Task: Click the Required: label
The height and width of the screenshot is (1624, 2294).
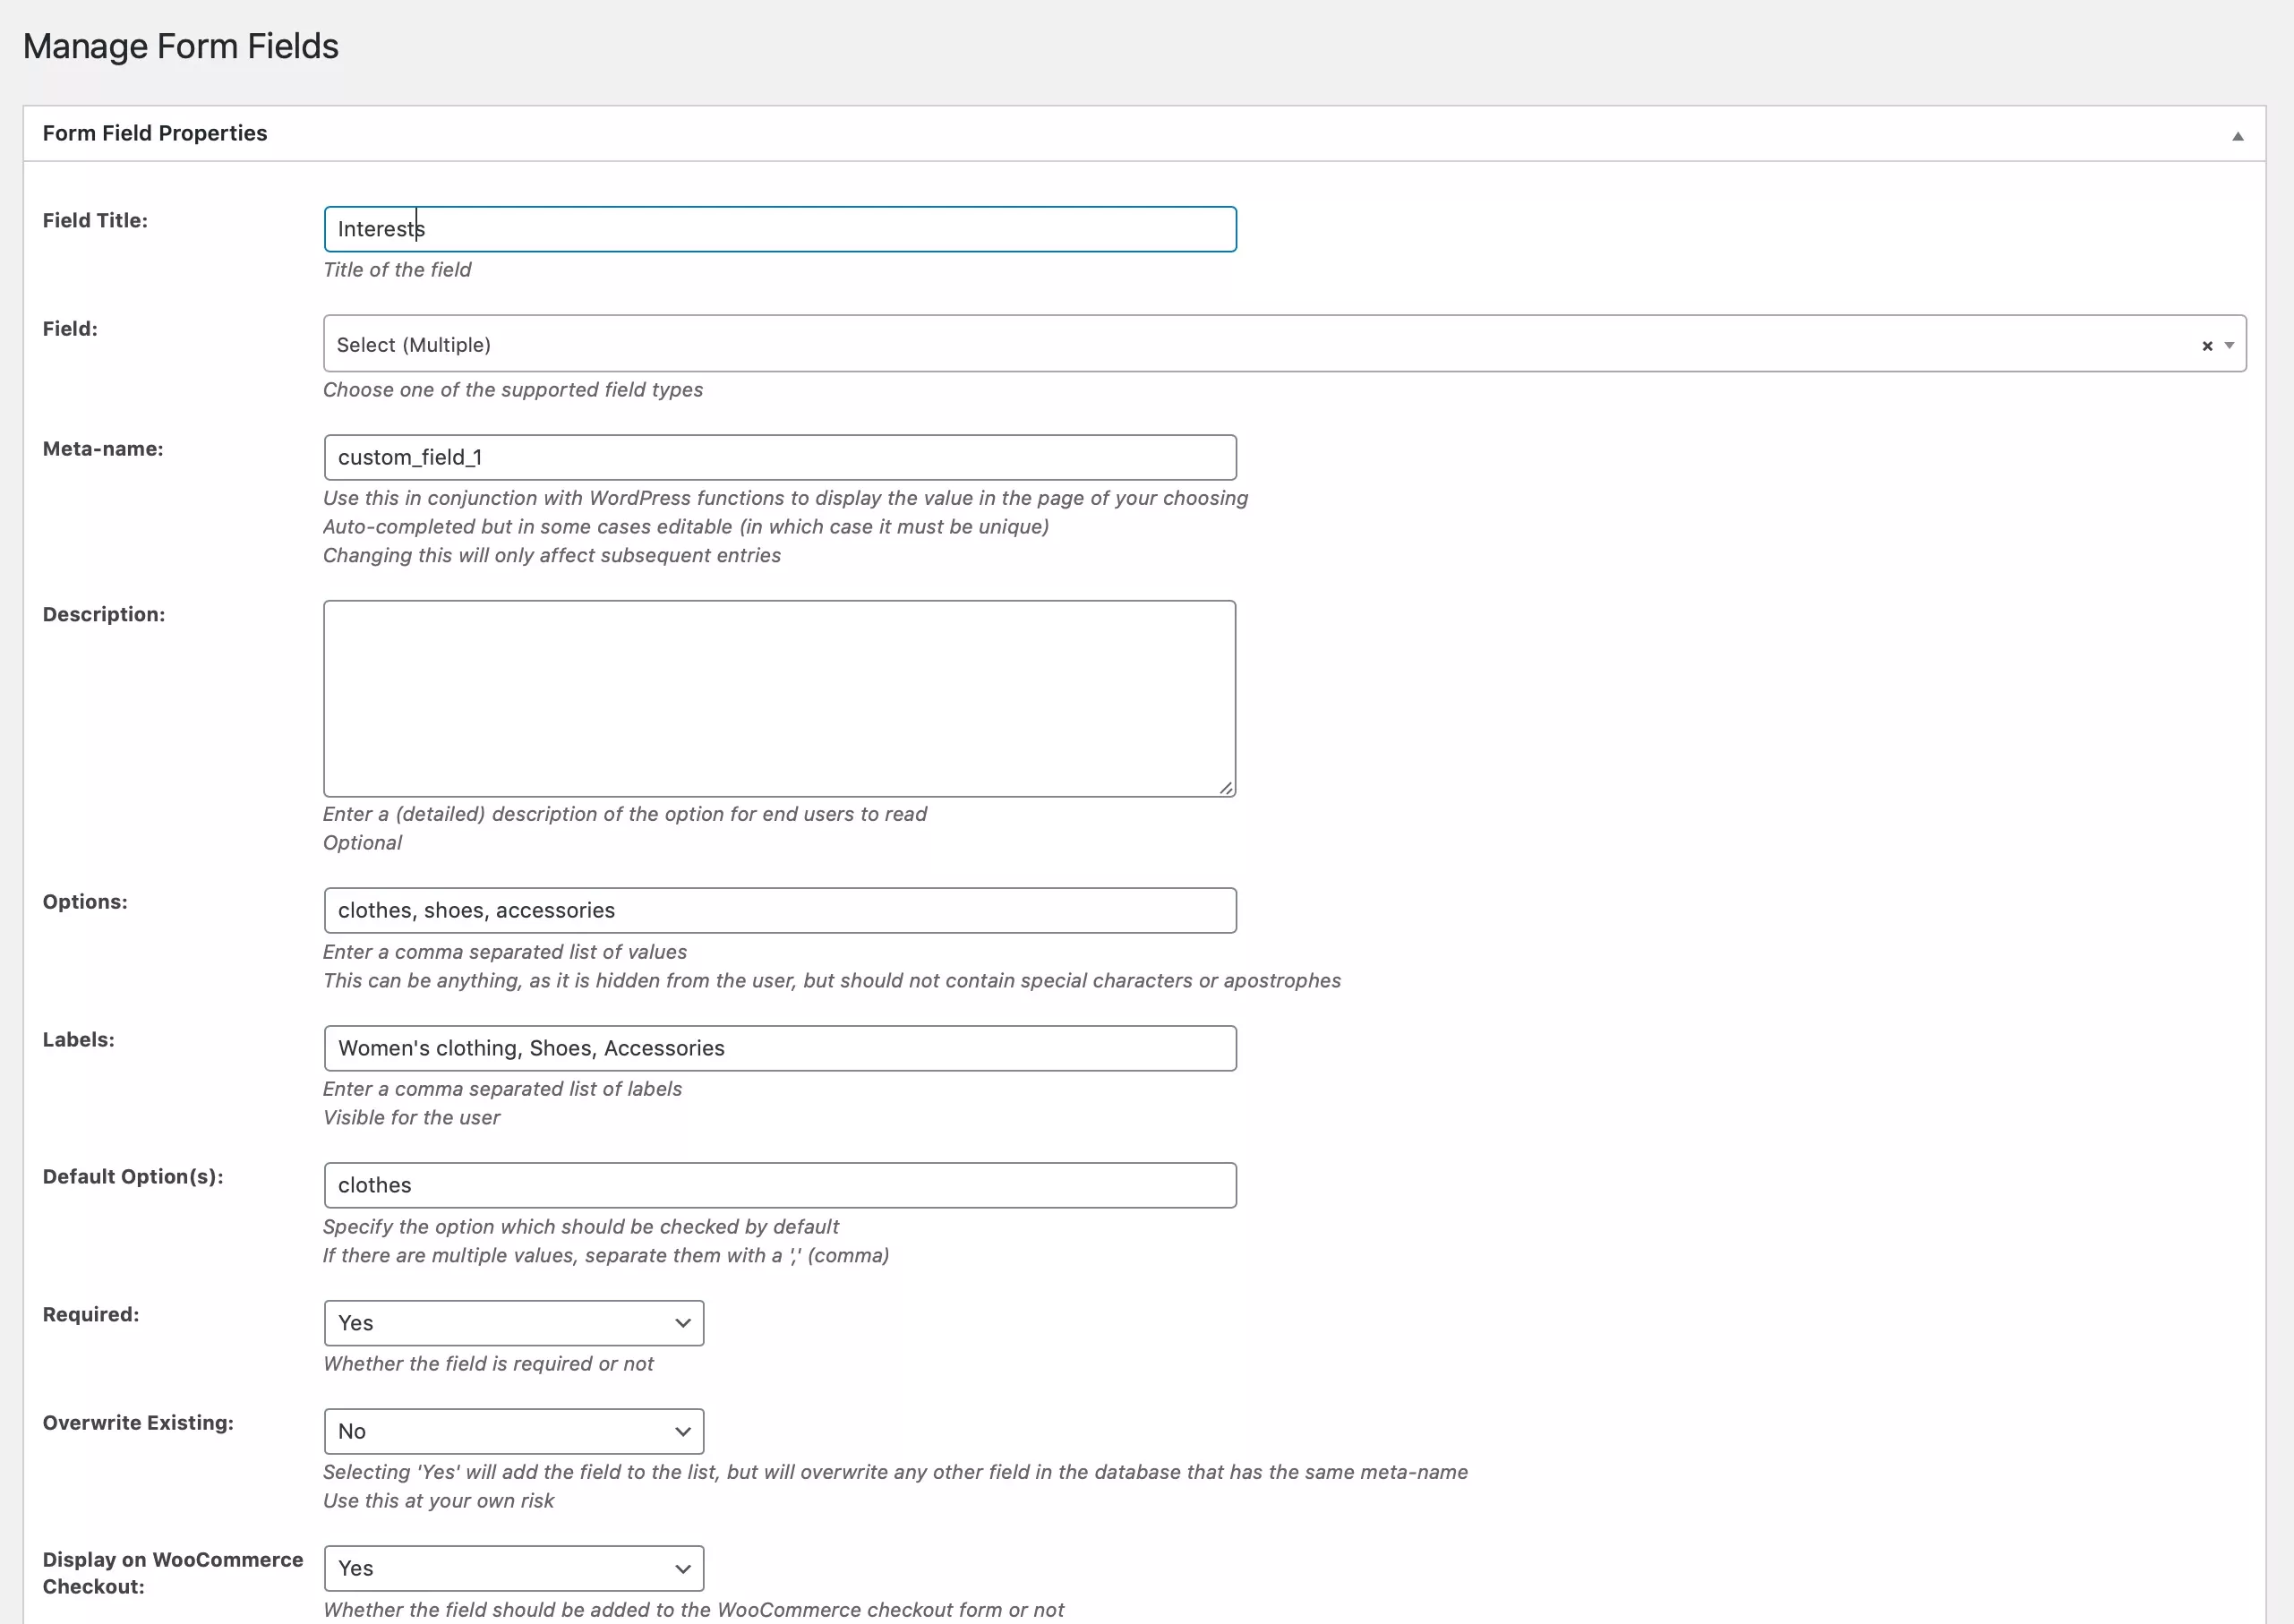Action: pyautogui.click(x=91, y=1314)
